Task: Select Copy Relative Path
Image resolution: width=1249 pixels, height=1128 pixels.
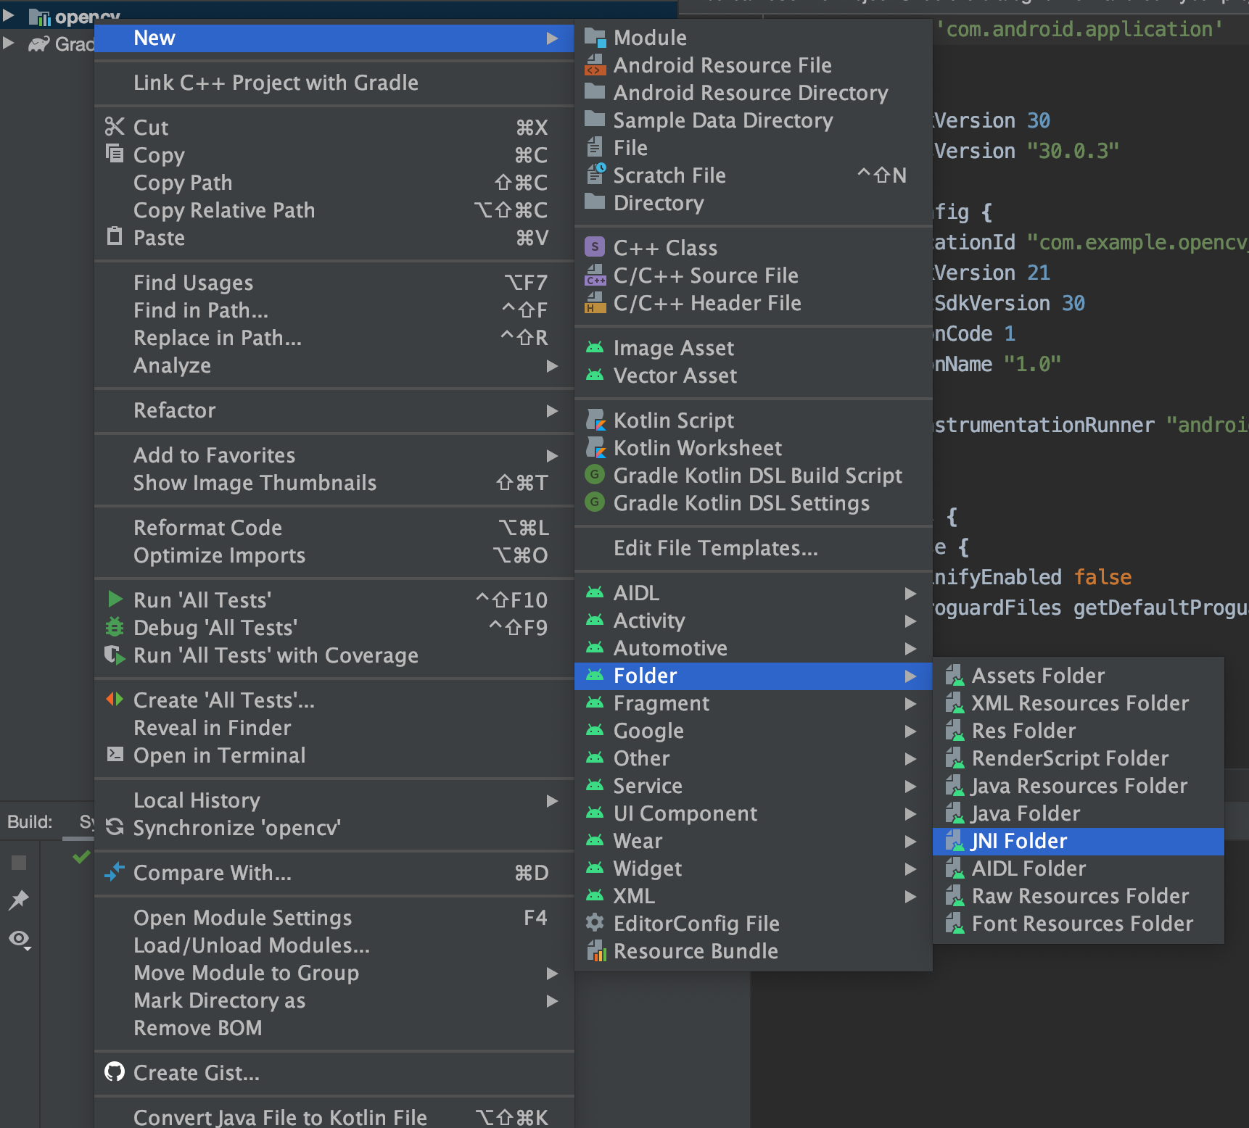Action: (x=334, y=210)
